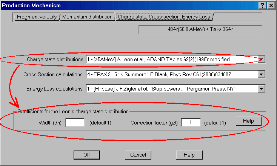Click the title bar context help question mark
This screenshot has width=277, height=166.
pyautogui.click(x=263, y=5)
